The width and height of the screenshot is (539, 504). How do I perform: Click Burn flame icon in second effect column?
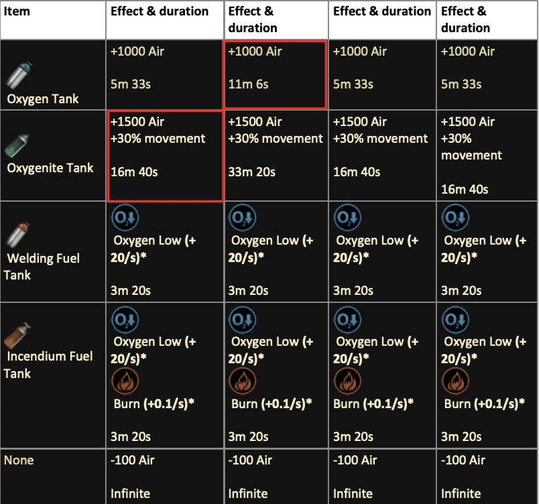(x=242, y=381)
